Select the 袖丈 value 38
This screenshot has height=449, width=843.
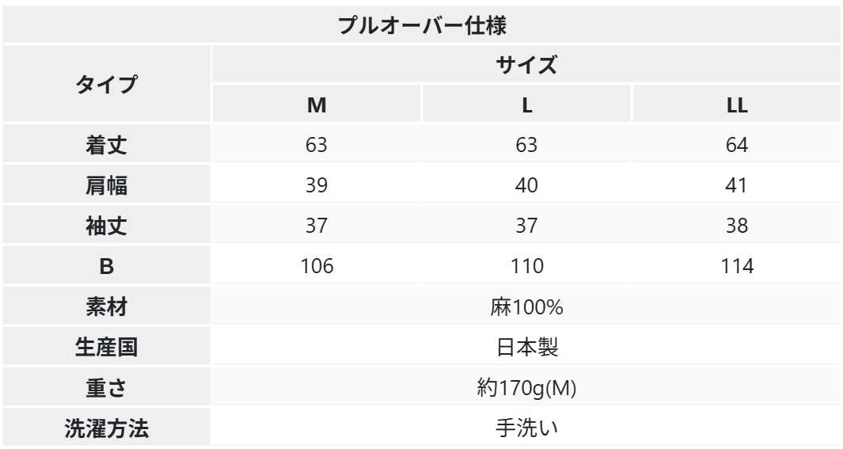pyautogui.click(x=736, y=227)
